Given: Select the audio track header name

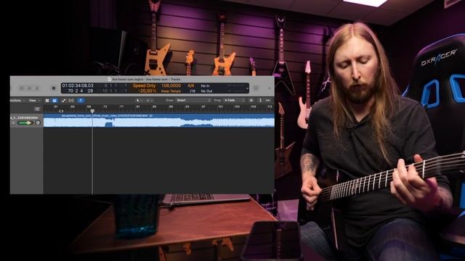Looking at the screenshot, I should [25, 117].
